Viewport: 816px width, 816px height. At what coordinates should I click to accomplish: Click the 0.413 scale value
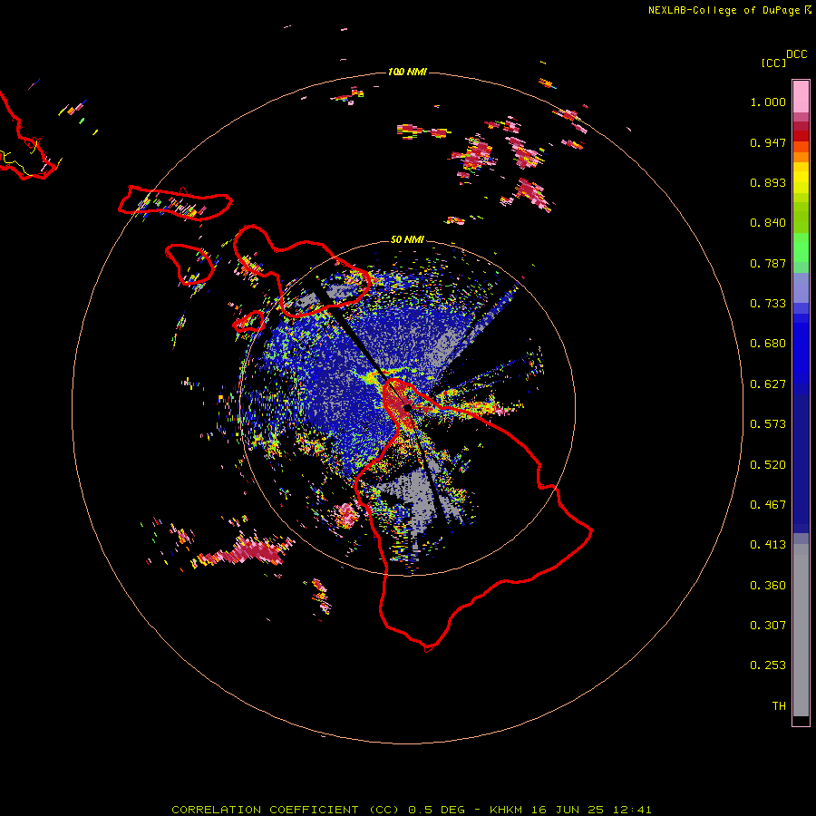(768, 545)
